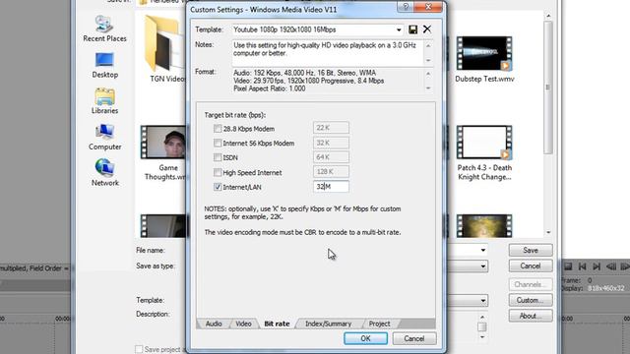Click the About... button
The image size is (630, 354).
[x=531, y=316]
